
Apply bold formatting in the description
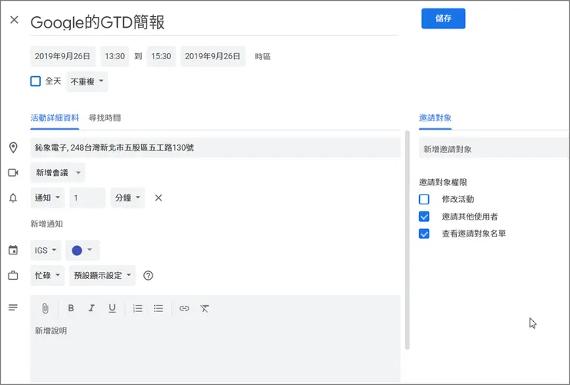click(71, 308)
